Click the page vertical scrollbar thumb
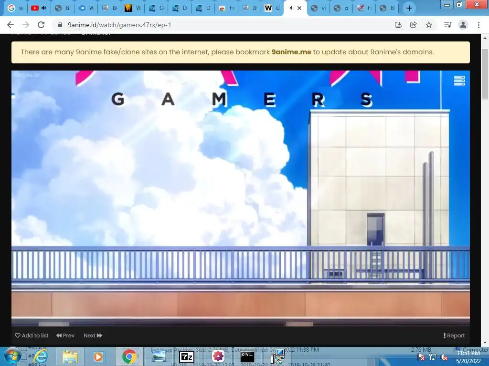This screenshot has height=366, width=489. [485, 74]
